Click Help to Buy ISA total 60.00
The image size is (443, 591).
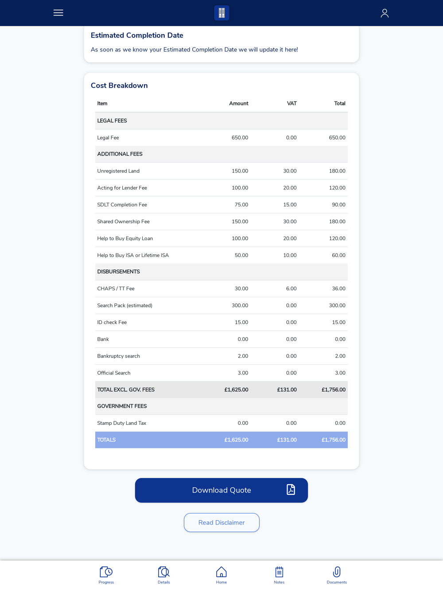click(339, 255)
